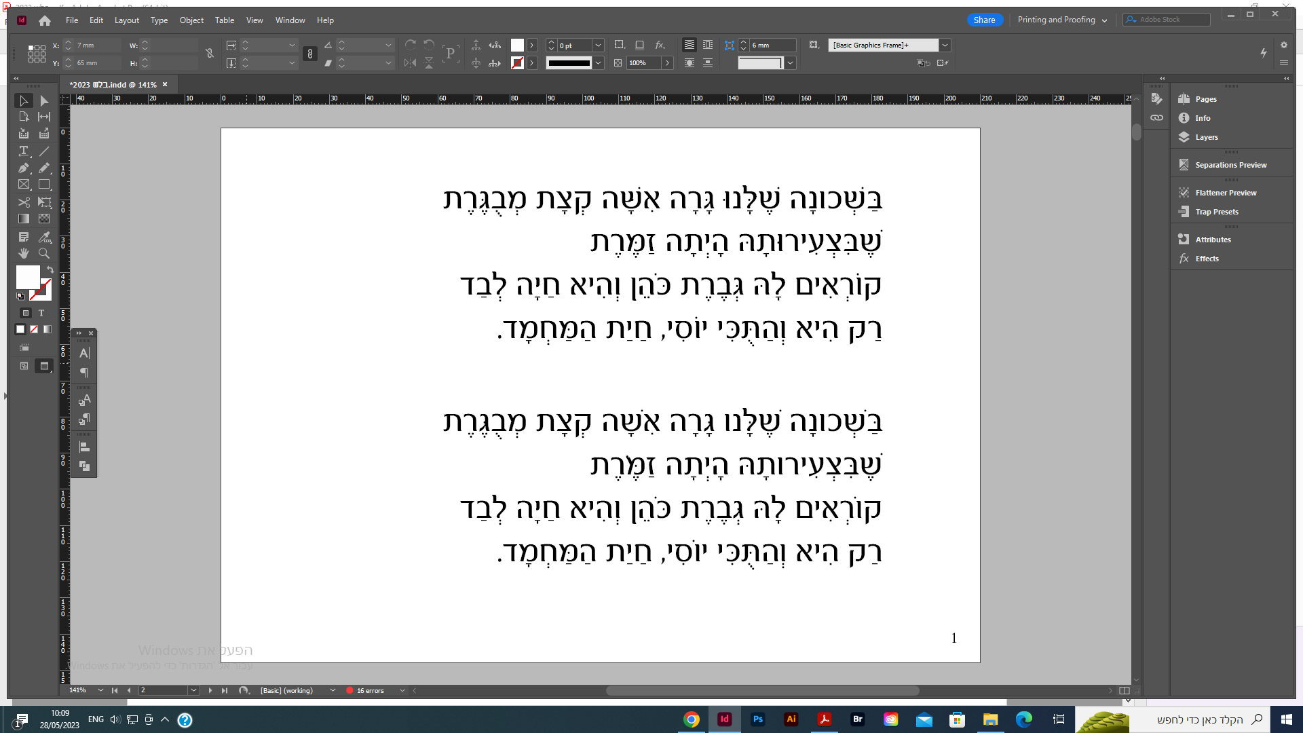Toggle constrain proportions for scaling link

310,54
